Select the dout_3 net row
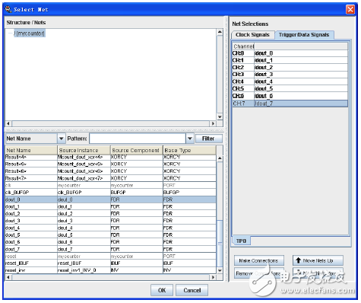Screen dimensions: 361x303 point(111,221)
